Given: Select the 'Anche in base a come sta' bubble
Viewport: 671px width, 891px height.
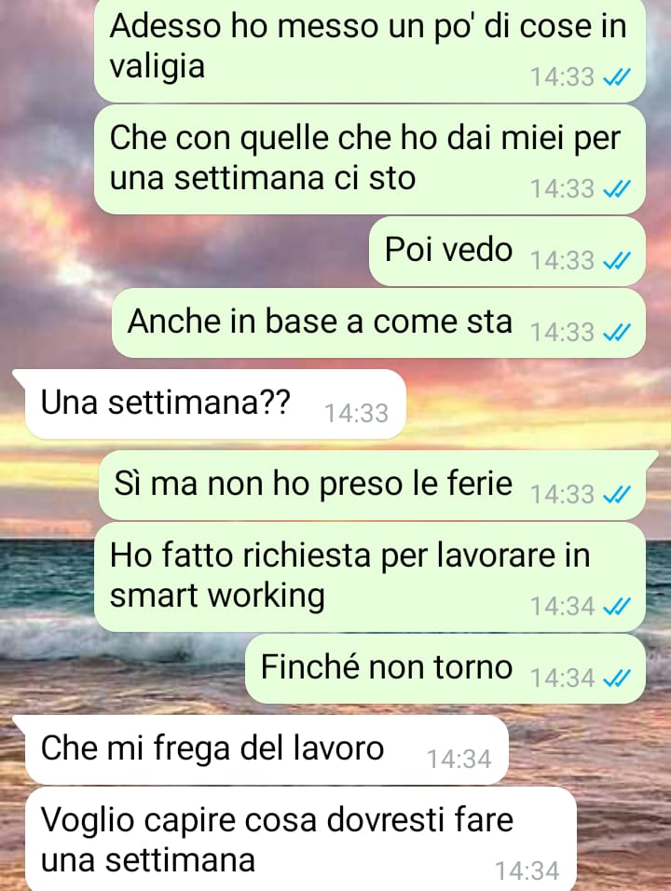Looking at the screenshot, I should (x=379, y=322).
